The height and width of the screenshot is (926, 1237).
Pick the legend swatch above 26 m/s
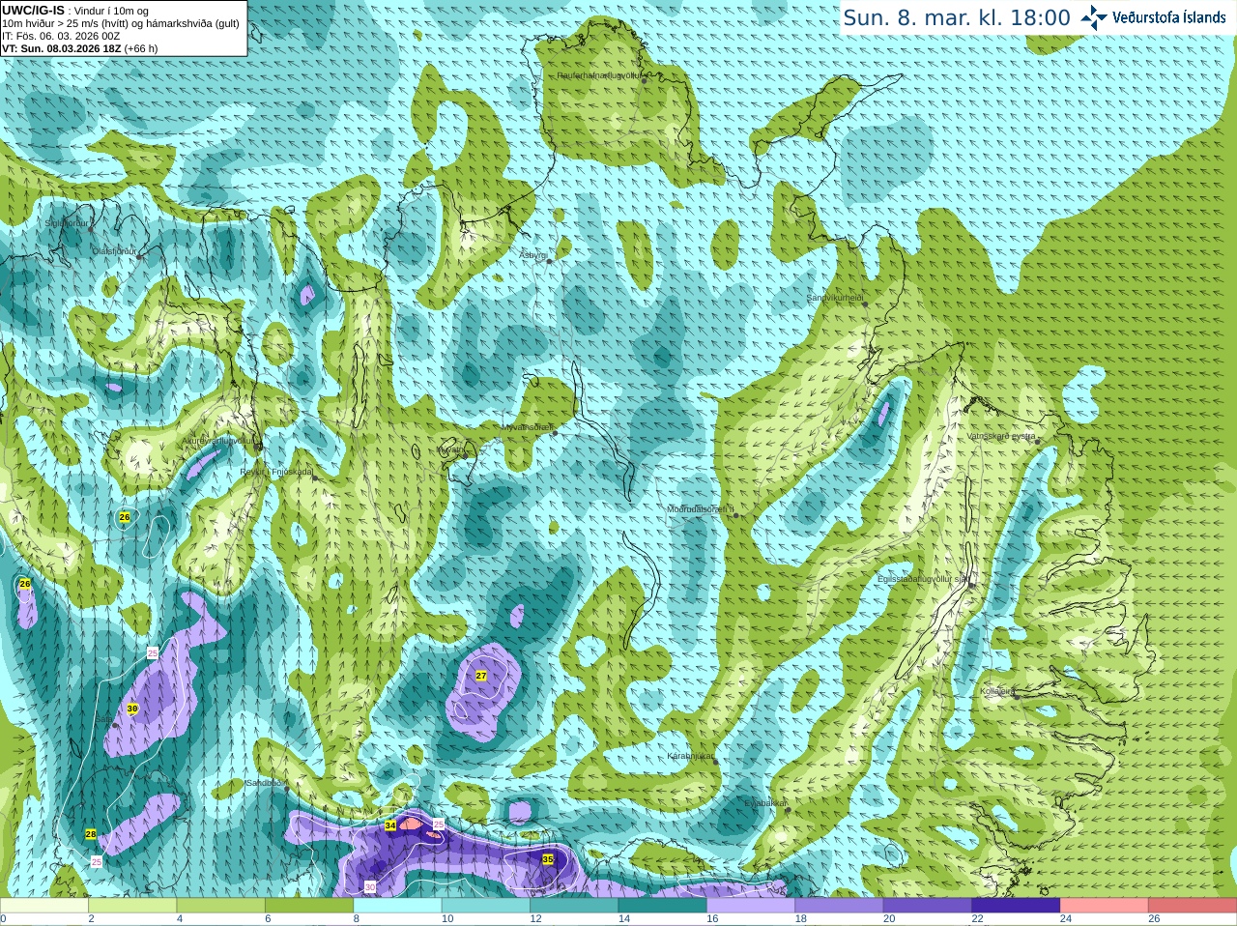pos(1193,906)
